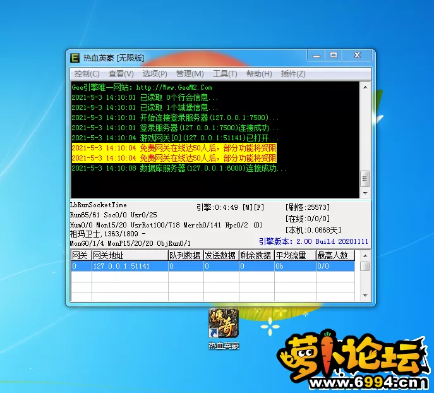Click the 引擎版本 2.00 Build text
Screen dimensions: 434x393
pyautogui.click(x=313, y=241)
